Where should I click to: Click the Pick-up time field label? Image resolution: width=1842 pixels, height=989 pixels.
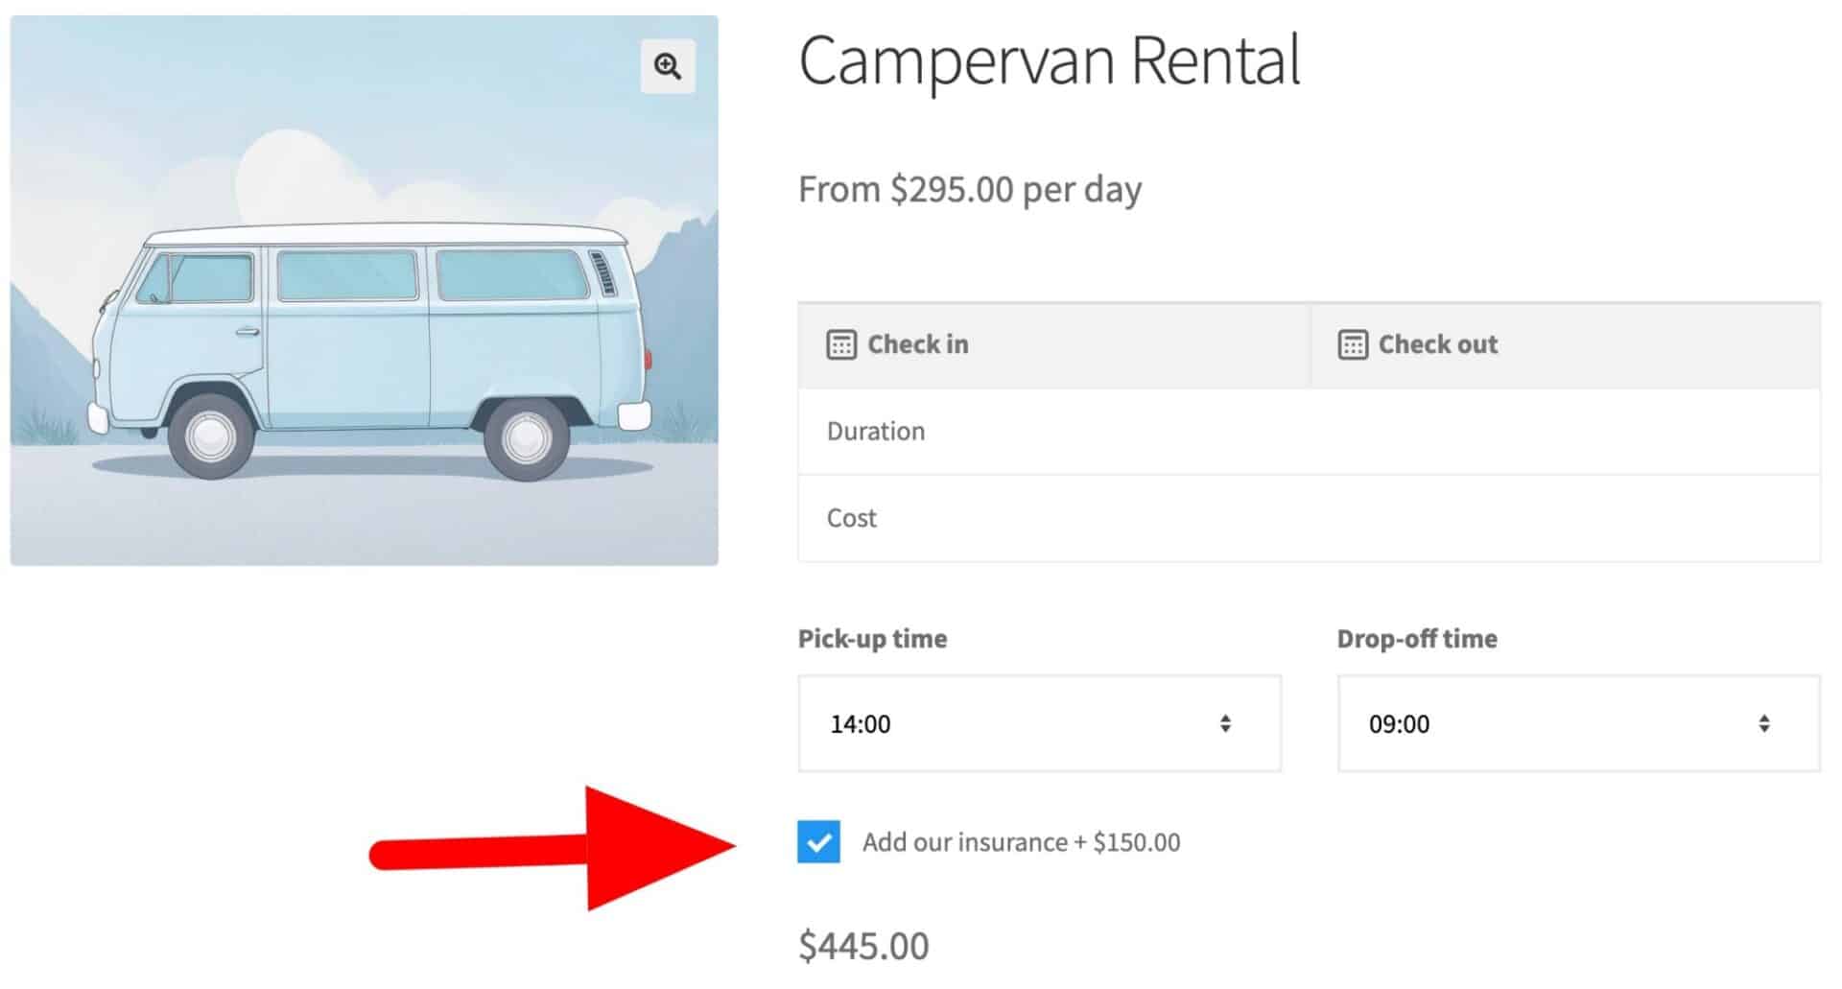pyautogui.click(x=872, y=639)
